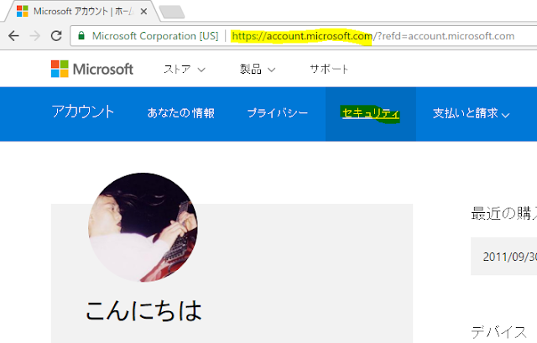Open the サポート link
The height and width of the screenshot is (343, 537).
(x=329, y=69)
